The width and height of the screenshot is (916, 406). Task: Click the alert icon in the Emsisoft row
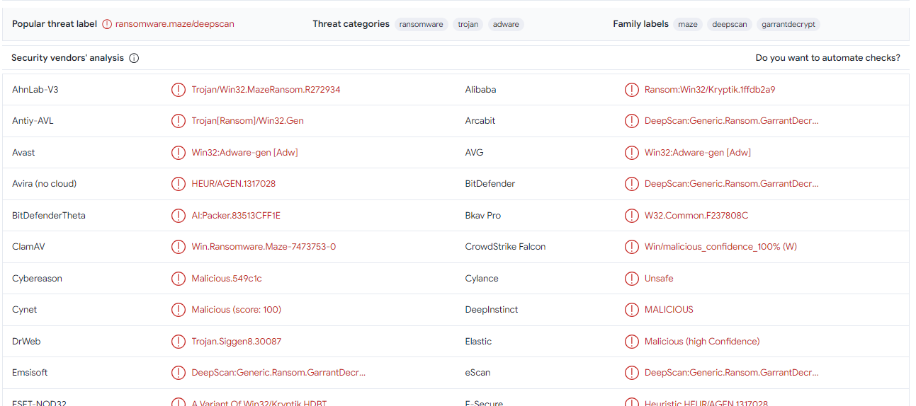(x=179, y=373)
